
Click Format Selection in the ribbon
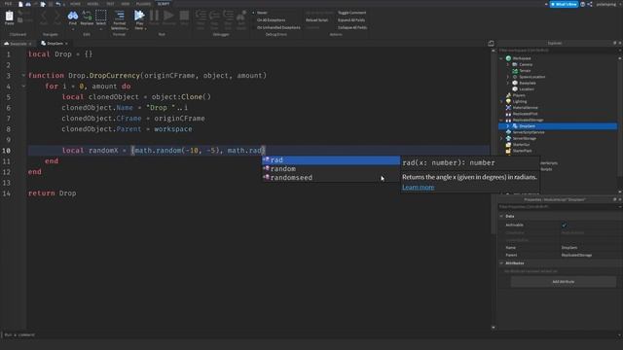click(x=119, y=19)
